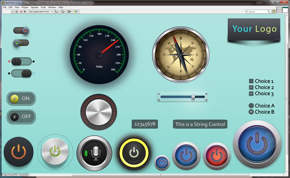Click the LabVIEW icon in title bar

pos(3,3)
